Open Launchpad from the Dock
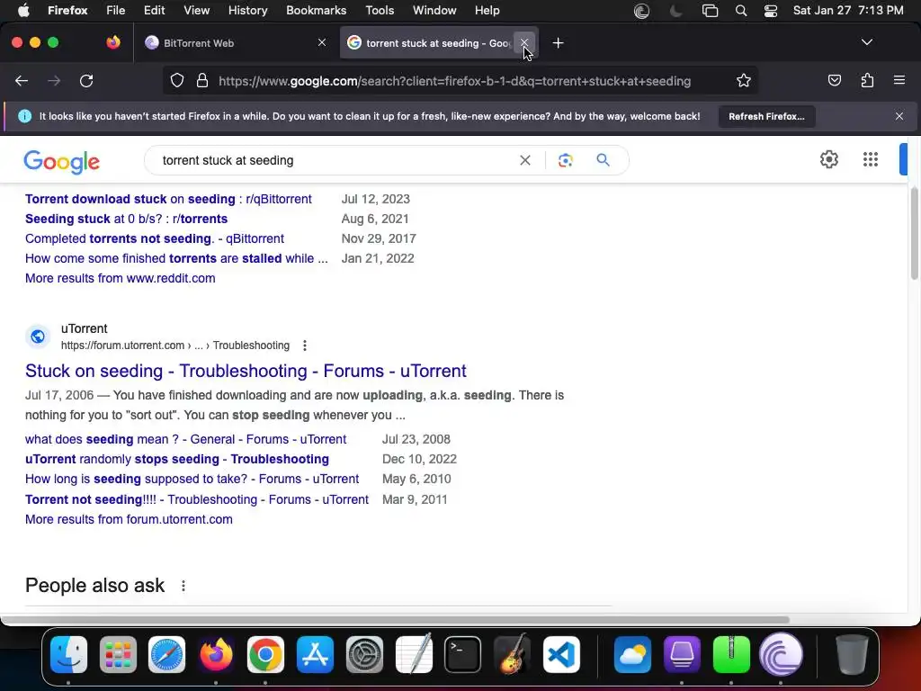The height and width of the screenshot is (691, 921). coord(118,654)
